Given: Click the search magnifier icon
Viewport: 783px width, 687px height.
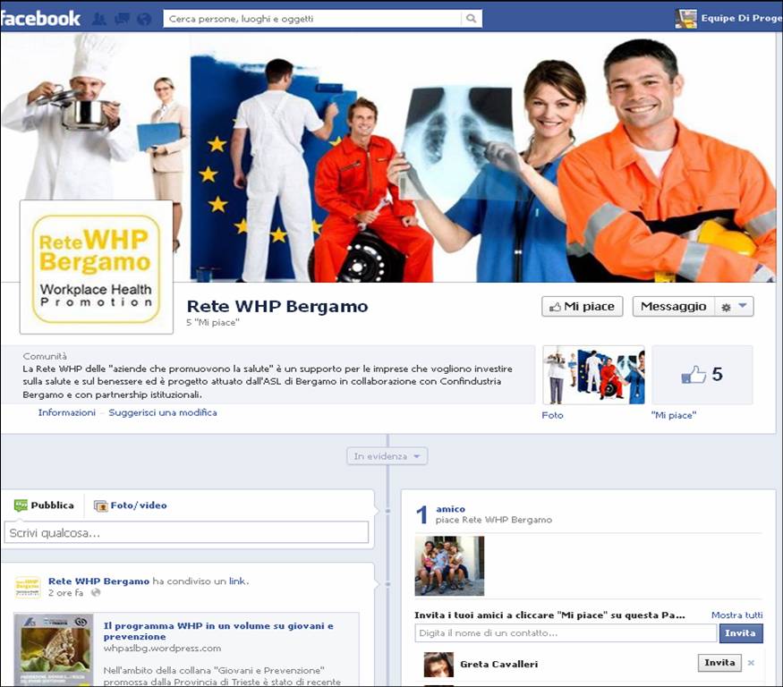Looking at the screenshot, I should point(471,19).
